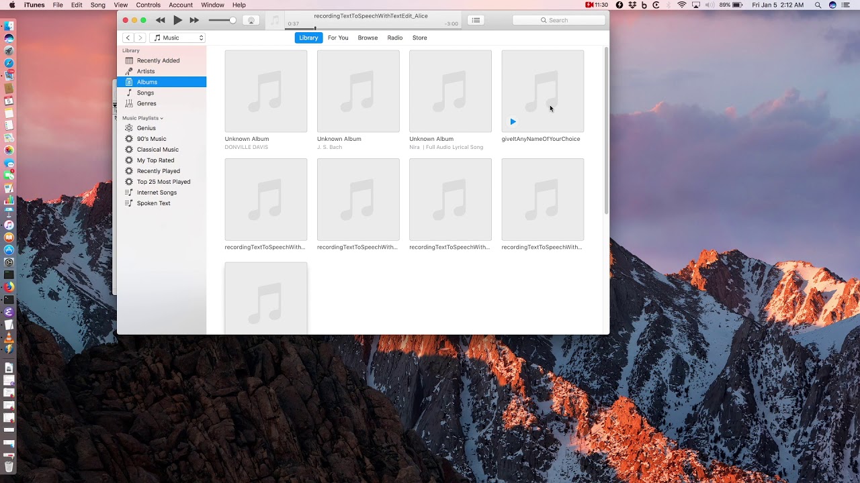Click the iTunes Search field
This screenshot has width=860, height=483.
(x=558, y=20)
